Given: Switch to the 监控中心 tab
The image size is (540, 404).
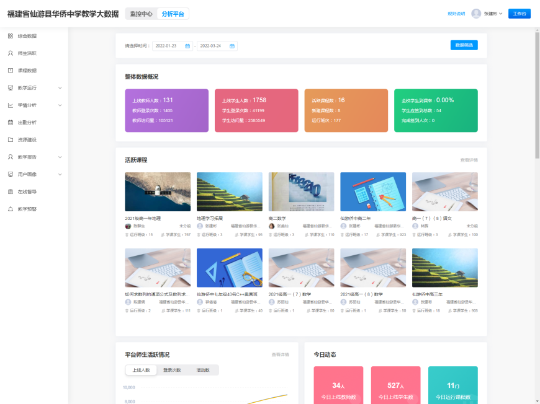Looking at the screenshot, I should point(141,14).
